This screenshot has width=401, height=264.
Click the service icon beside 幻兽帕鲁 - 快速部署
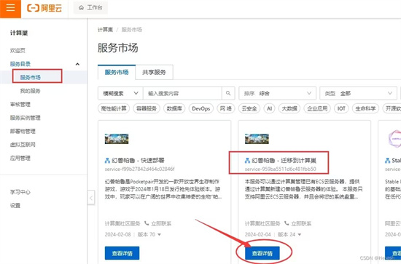107,161
